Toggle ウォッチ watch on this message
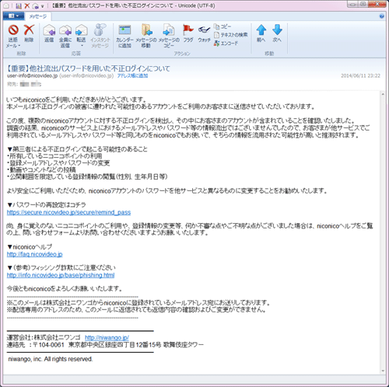This screenshot has width=389, height=387. [205, 33]
